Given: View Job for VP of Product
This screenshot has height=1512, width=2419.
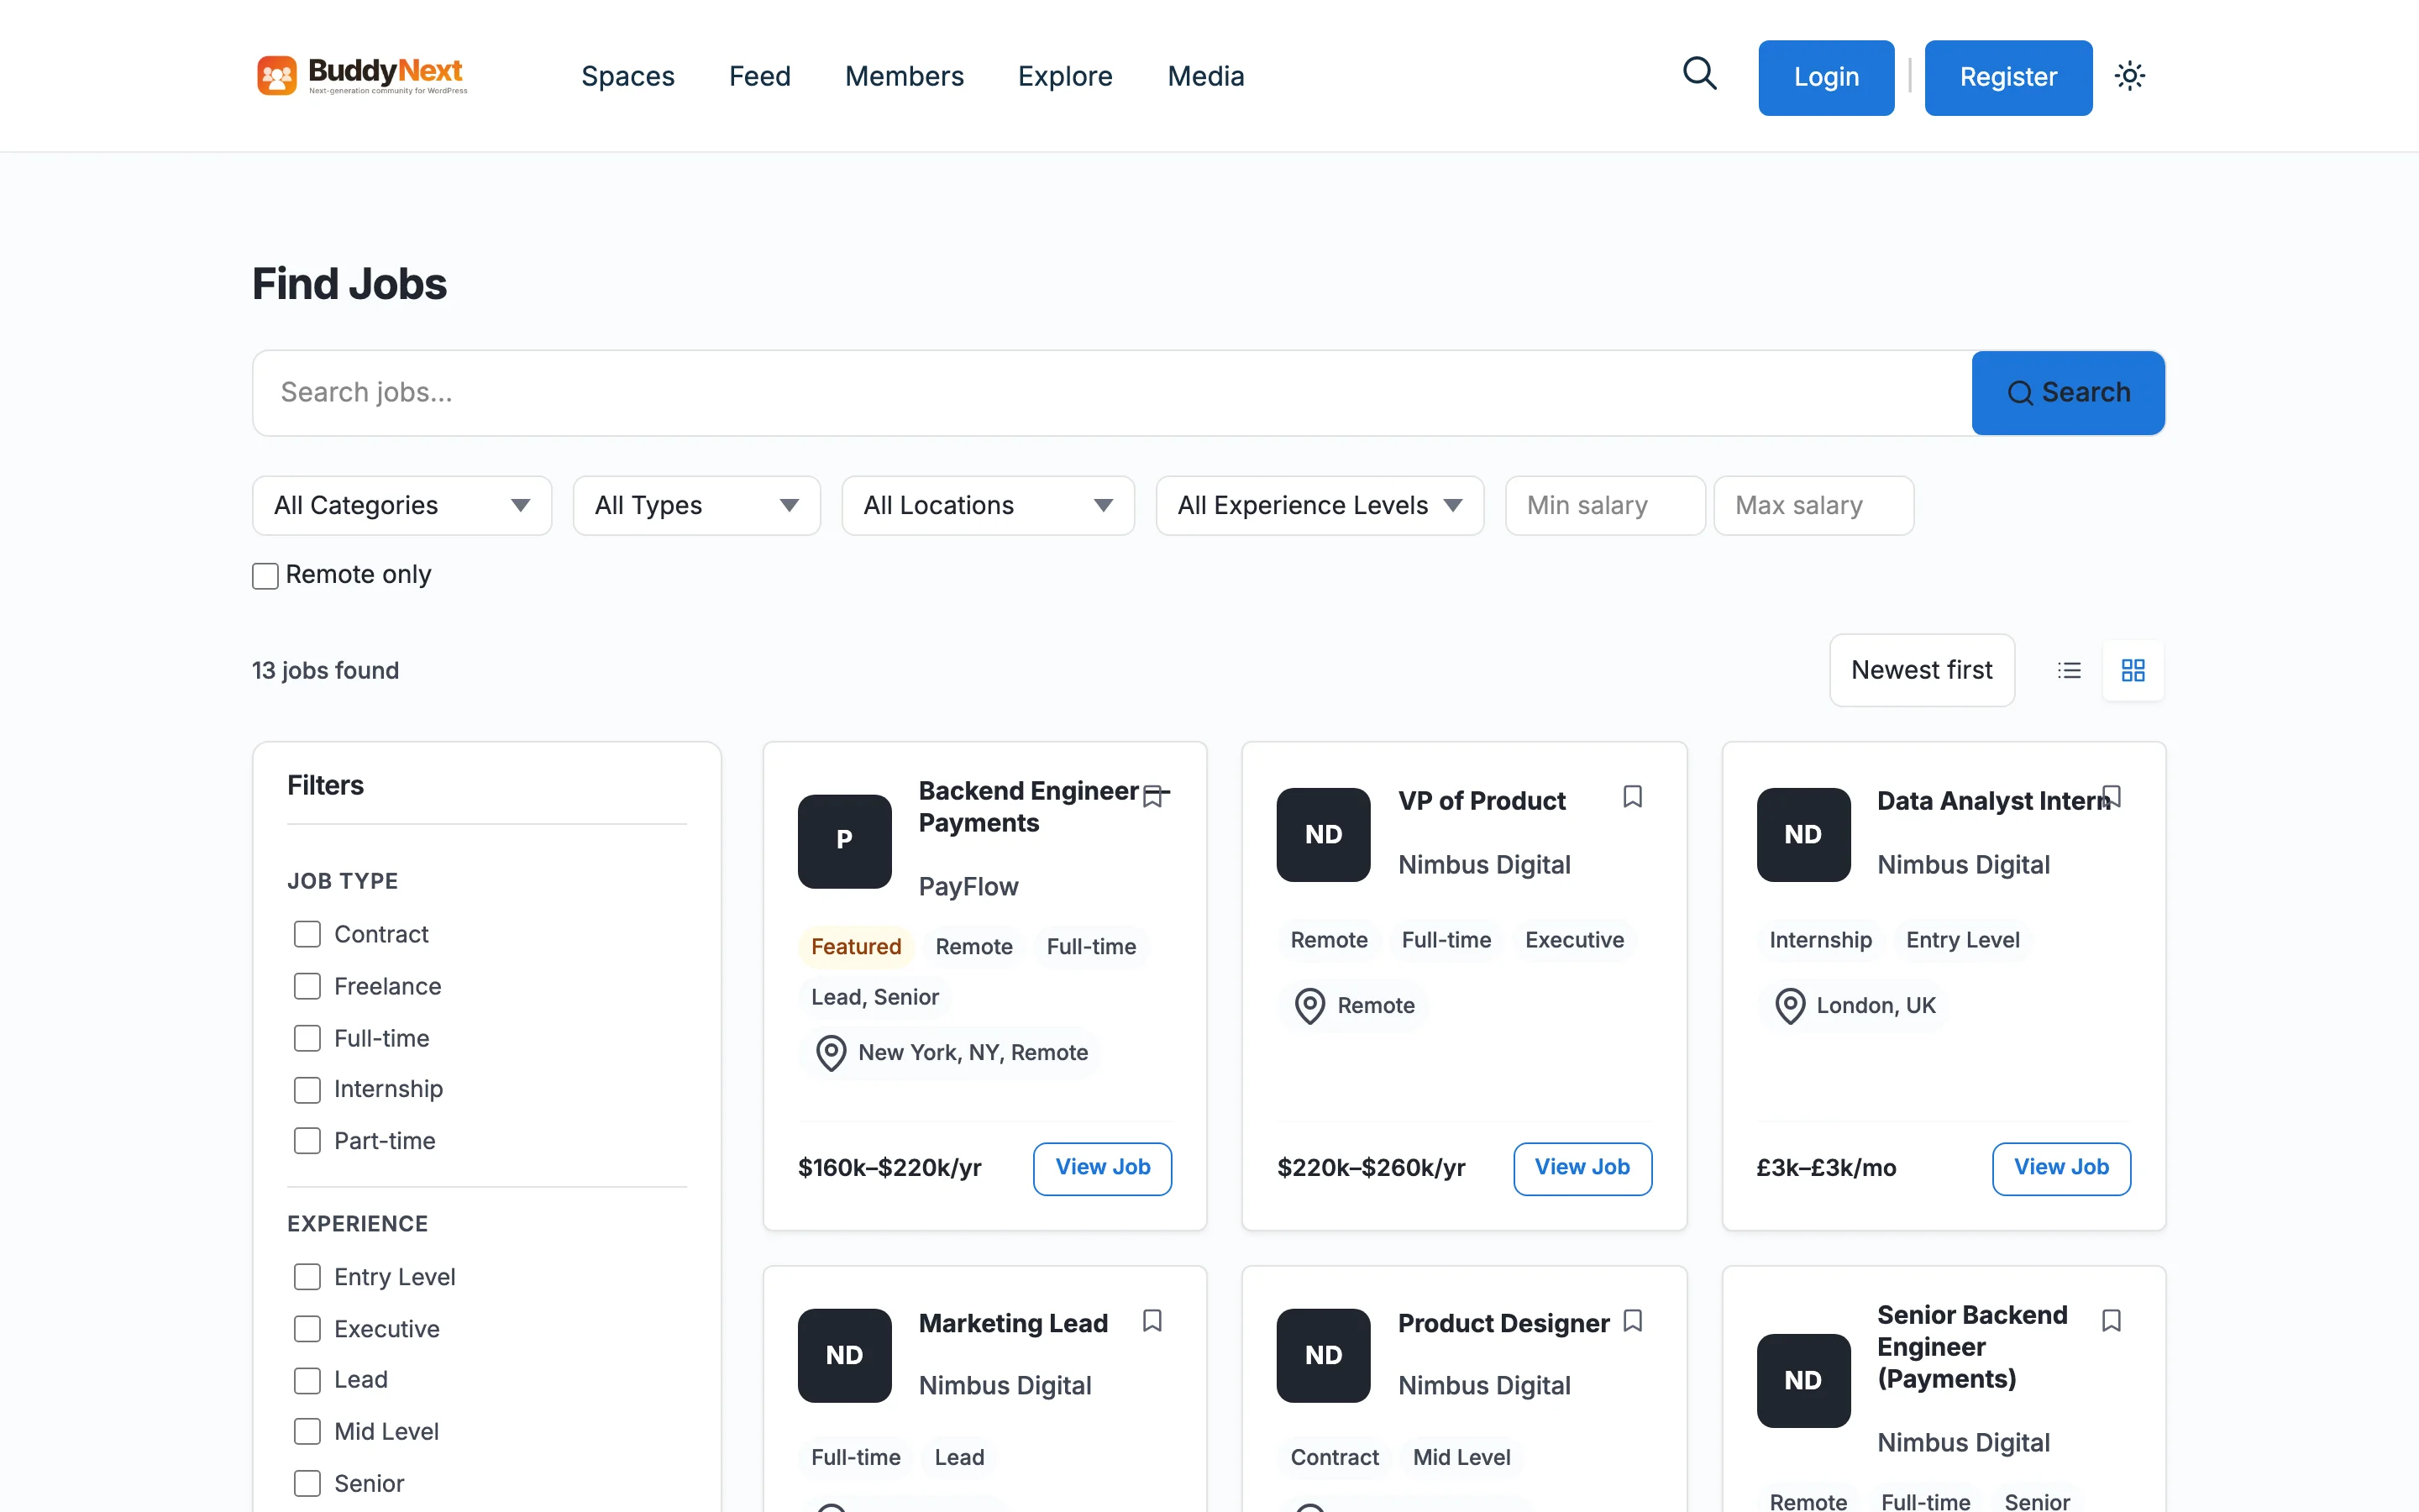Looking at the screenshot, I should (1582, 1168).
